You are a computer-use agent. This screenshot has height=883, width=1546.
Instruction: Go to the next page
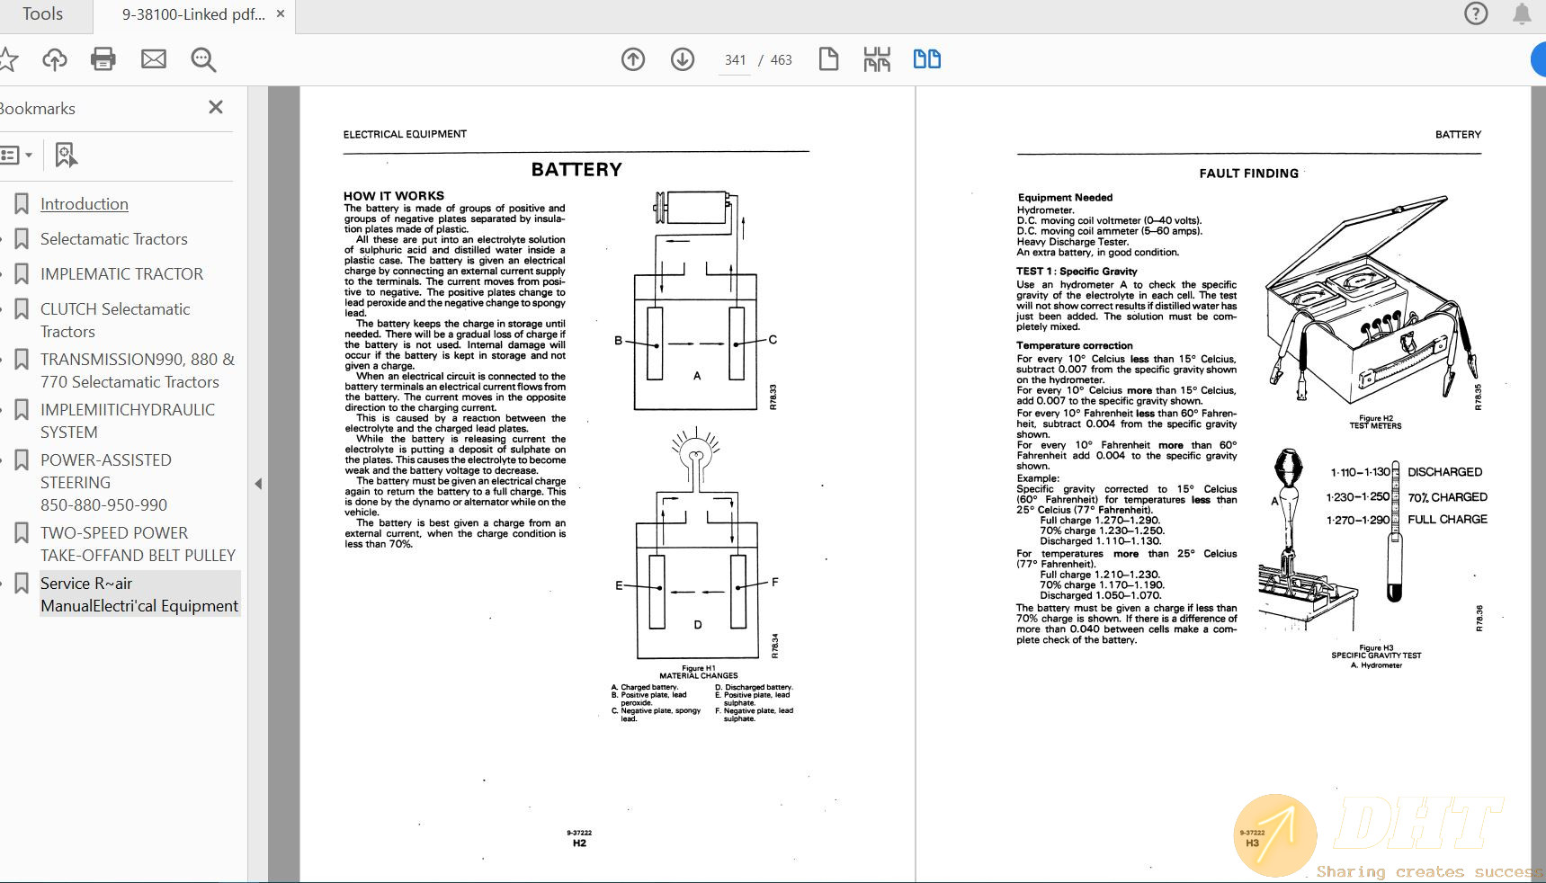click(683, 59)
